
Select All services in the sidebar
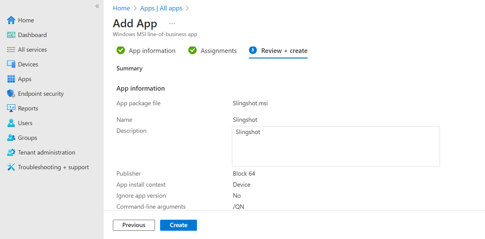(x=32, y=50)
